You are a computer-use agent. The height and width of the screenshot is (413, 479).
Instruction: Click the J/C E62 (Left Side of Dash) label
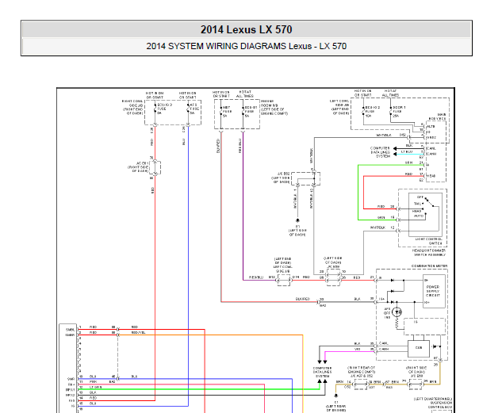click(281, 178)
